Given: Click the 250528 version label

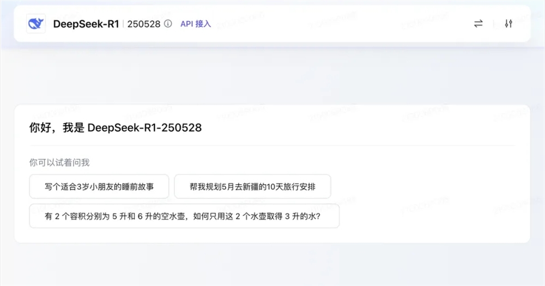Looking at the screenshot, I should pos(144,24).
